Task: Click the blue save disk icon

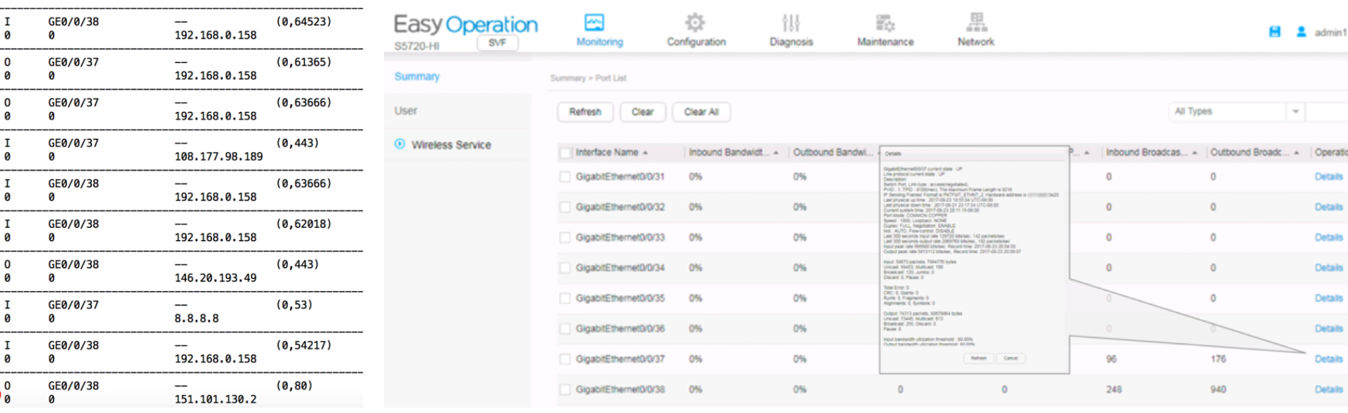Action: [1275, 32]
